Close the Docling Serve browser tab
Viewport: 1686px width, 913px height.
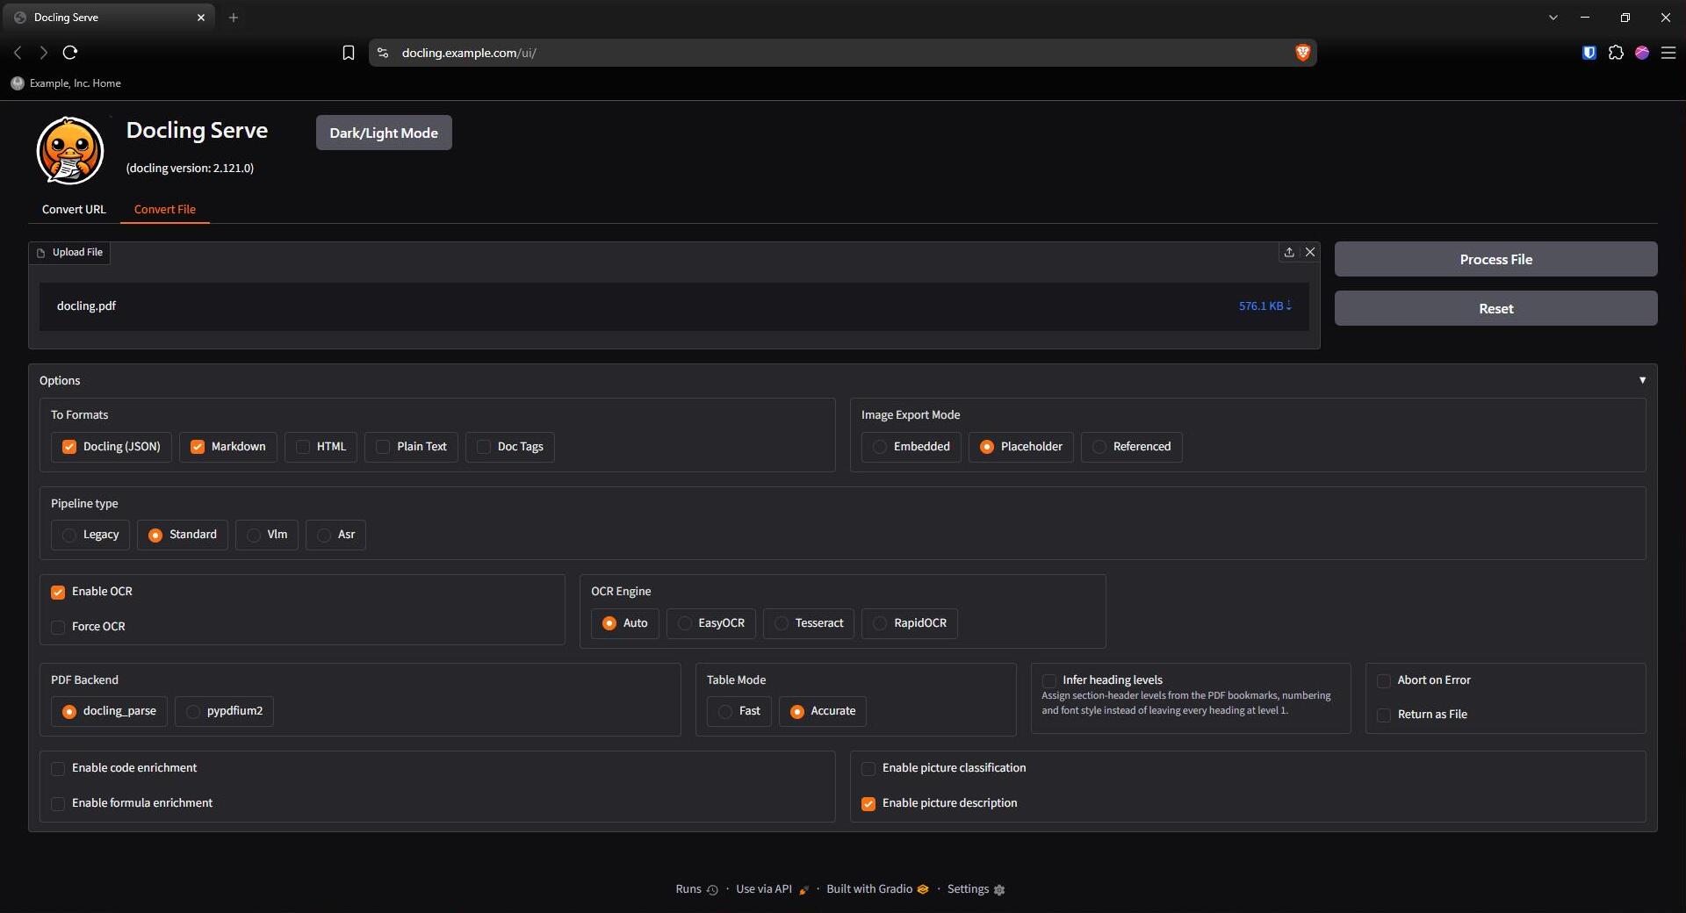tap(201, 18)
